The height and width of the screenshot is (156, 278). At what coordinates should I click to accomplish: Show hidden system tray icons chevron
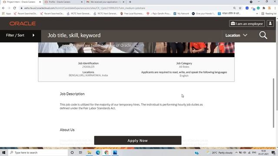pyautogui.click(x=236, y=153)
